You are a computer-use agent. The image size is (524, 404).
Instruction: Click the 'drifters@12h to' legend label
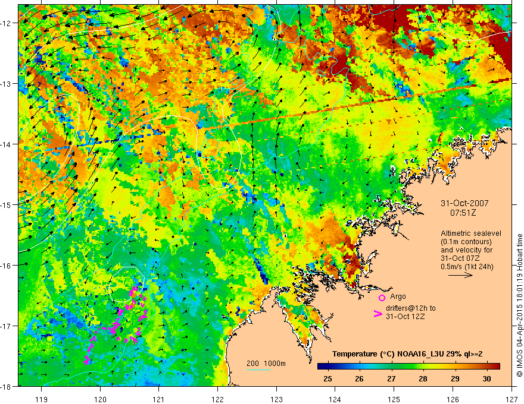[411, 308]
